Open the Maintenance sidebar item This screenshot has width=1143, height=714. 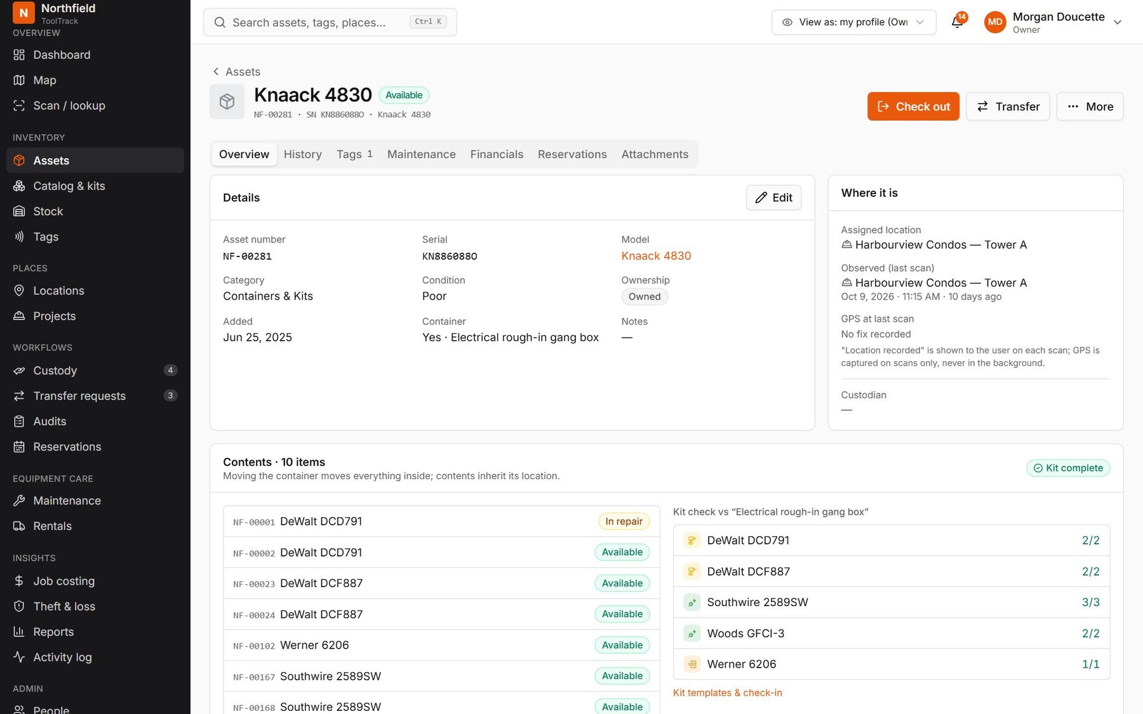coord(95,501)
